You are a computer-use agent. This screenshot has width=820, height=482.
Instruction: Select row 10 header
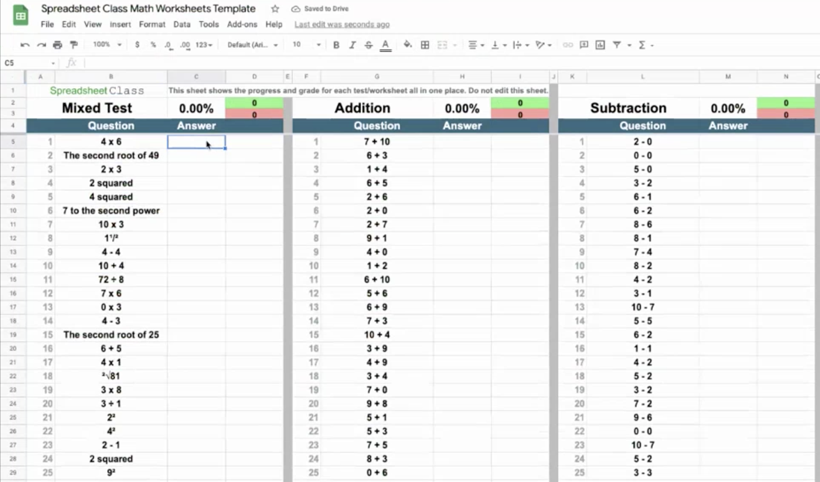click(13, 211)
